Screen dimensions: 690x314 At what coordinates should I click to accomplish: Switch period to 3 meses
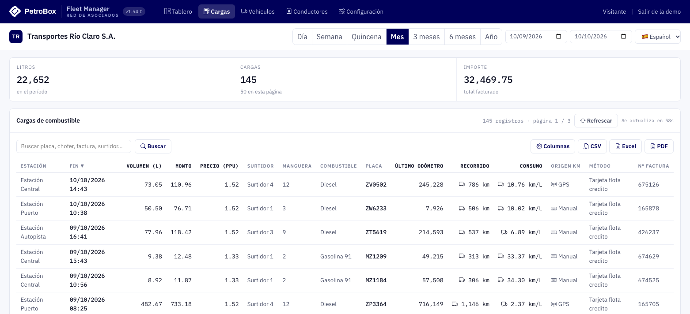(x=426, y=37)
